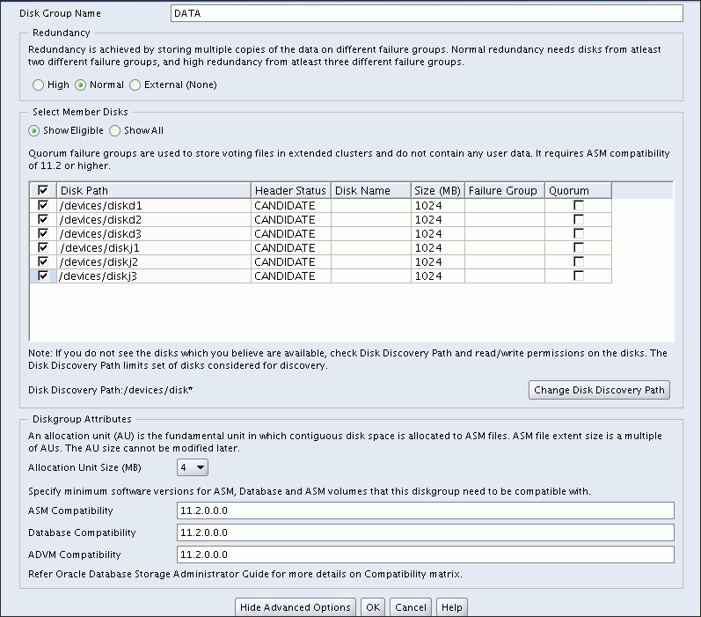
Task: Enable Quorum for diskj3 row
Action: coord(579,275)
